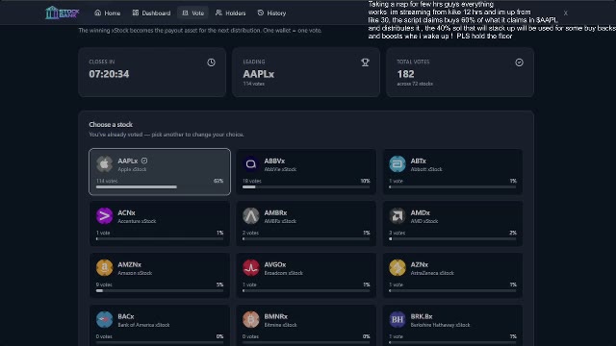Click the Apple logo icon for AAPLx
Image resolution: width=616 pixels, height=346 pixels.
104,164
